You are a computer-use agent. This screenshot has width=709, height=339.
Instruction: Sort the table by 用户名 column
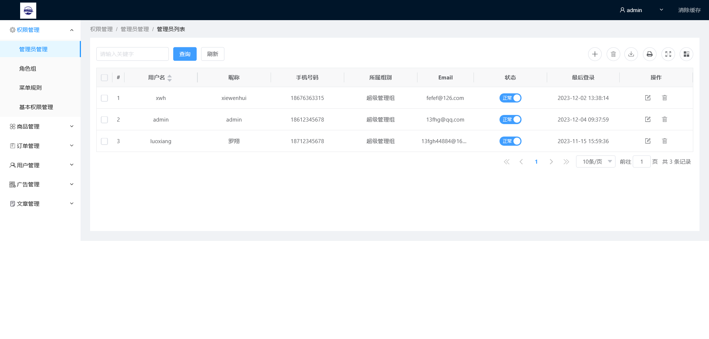pos(169,78)
